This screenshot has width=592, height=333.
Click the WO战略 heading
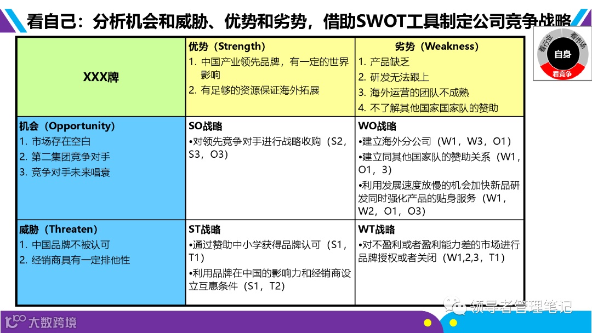tap(377, 126)
